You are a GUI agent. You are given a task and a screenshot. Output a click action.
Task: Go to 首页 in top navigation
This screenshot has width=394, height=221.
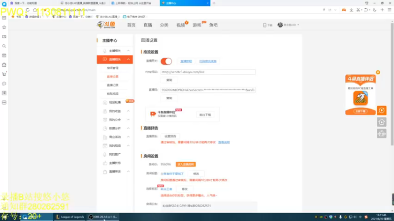131,25
